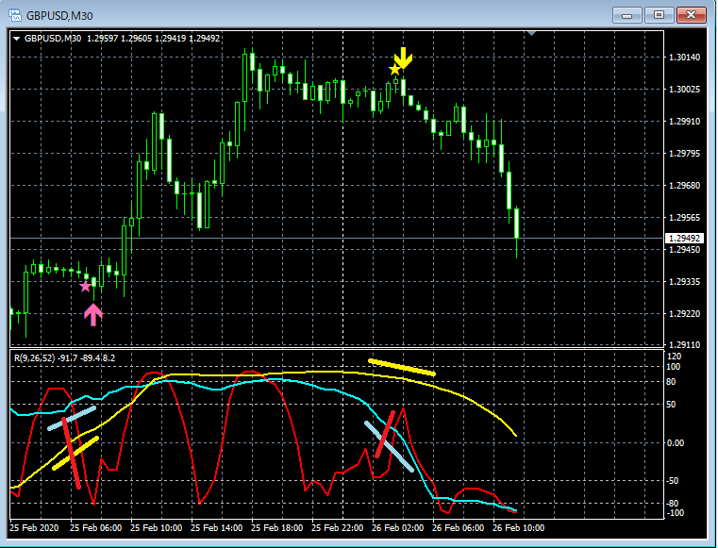
Task: Click the chart shift triangle marker at the top of the chart
Action: click(x=531, y=33)
